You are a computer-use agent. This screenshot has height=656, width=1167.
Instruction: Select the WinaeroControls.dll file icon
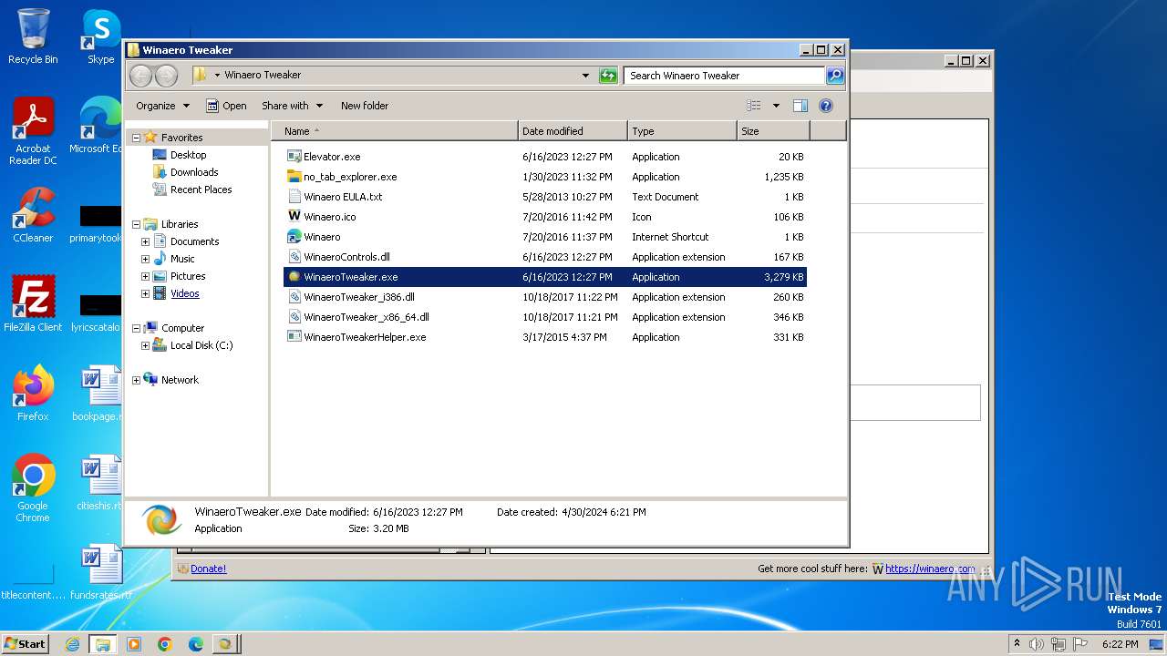[294, 257]
